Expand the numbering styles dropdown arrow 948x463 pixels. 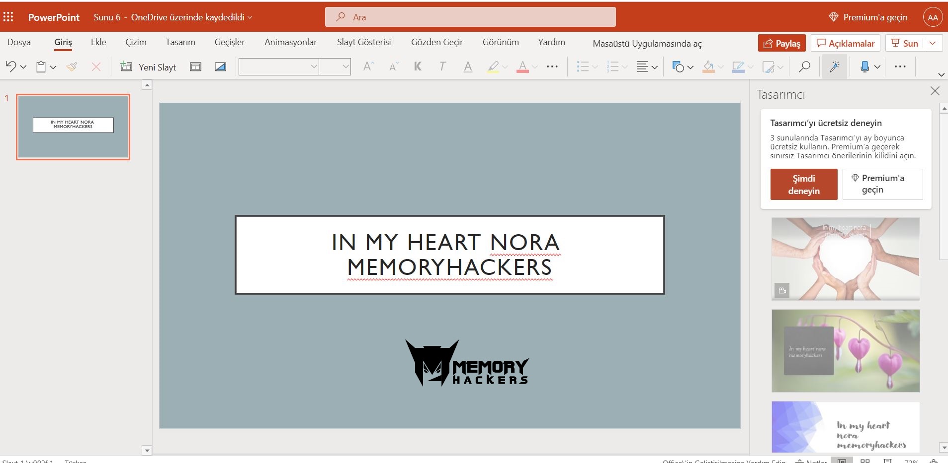click(x=625, y=67)
